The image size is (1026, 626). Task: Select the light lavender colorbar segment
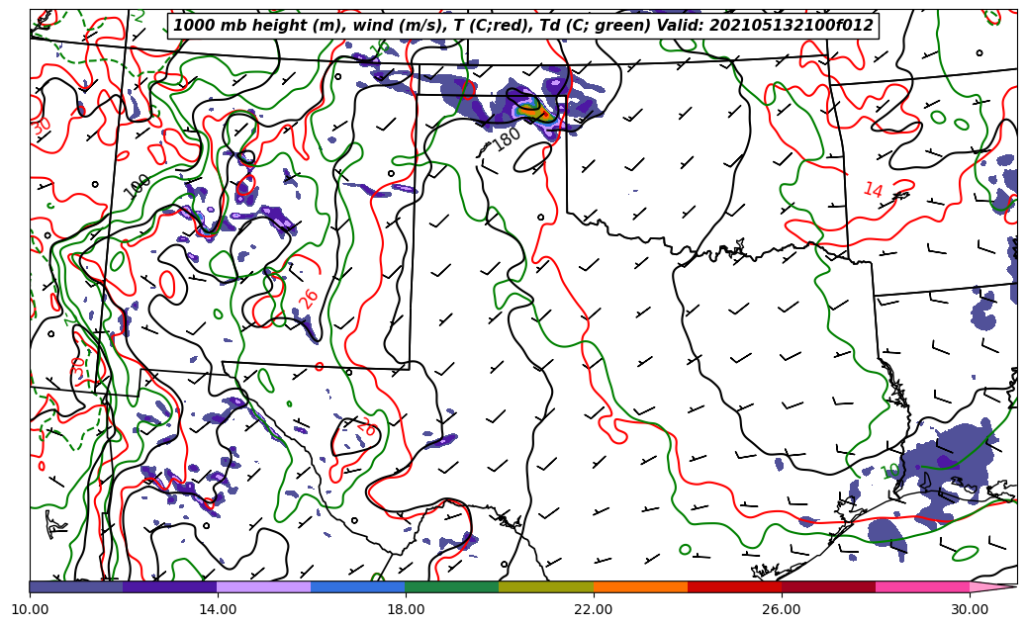pyautogui.click(x=264, y=586)
